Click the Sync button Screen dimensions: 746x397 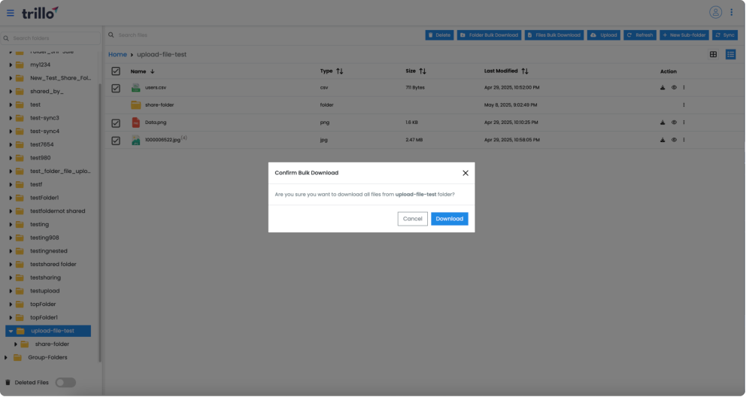pos(725,35)
